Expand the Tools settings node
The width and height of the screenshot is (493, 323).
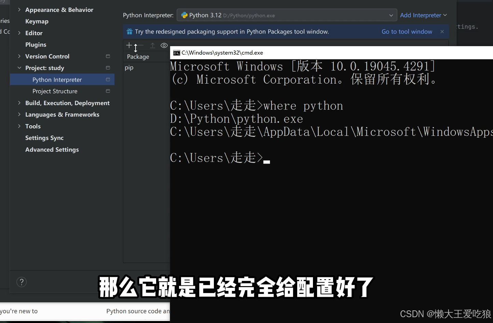(x=19, y=126)
